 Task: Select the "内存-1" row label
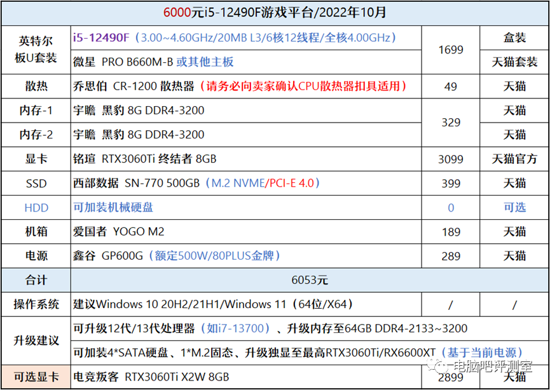click(36, 111)
